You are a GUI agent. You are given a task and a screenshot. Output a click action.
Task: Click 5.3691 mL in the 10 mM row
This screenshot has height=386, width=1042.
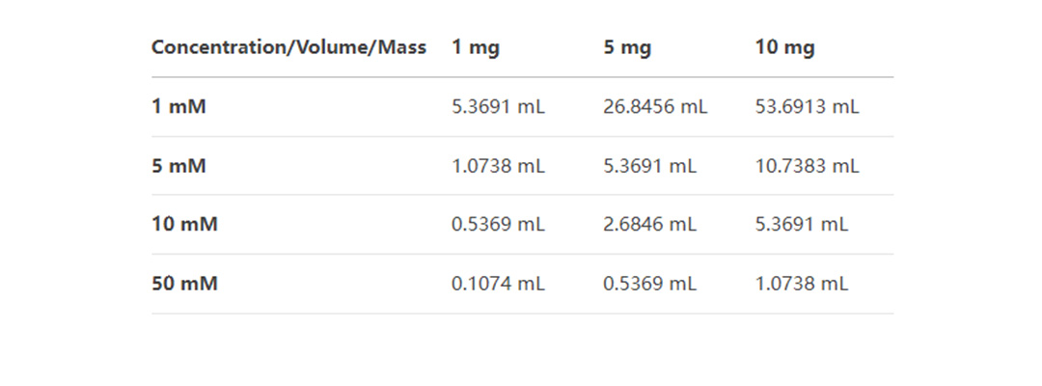(x=802, y=224)
